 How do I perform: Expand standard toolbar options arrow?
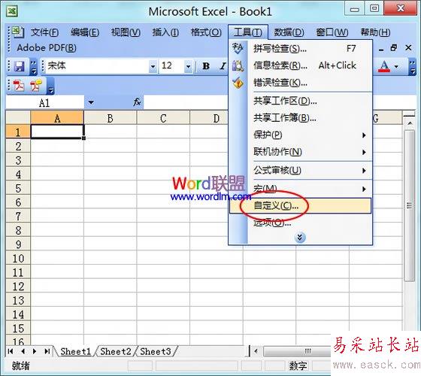point(34,66)
